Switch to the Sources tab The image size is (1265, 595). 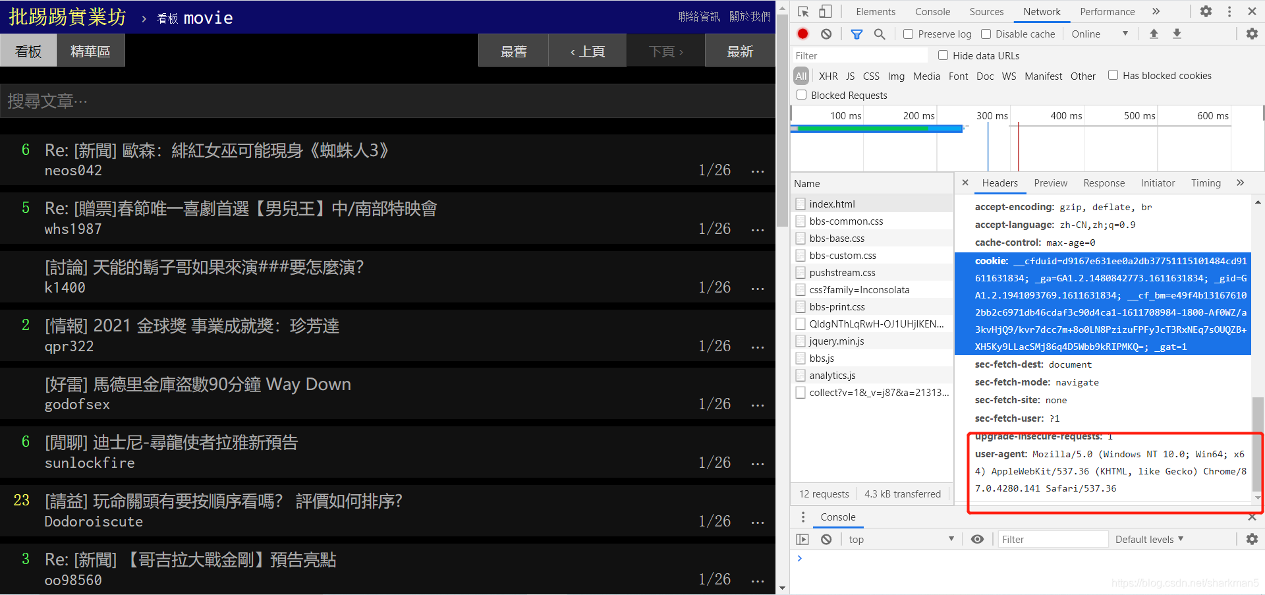pos(986,11)
